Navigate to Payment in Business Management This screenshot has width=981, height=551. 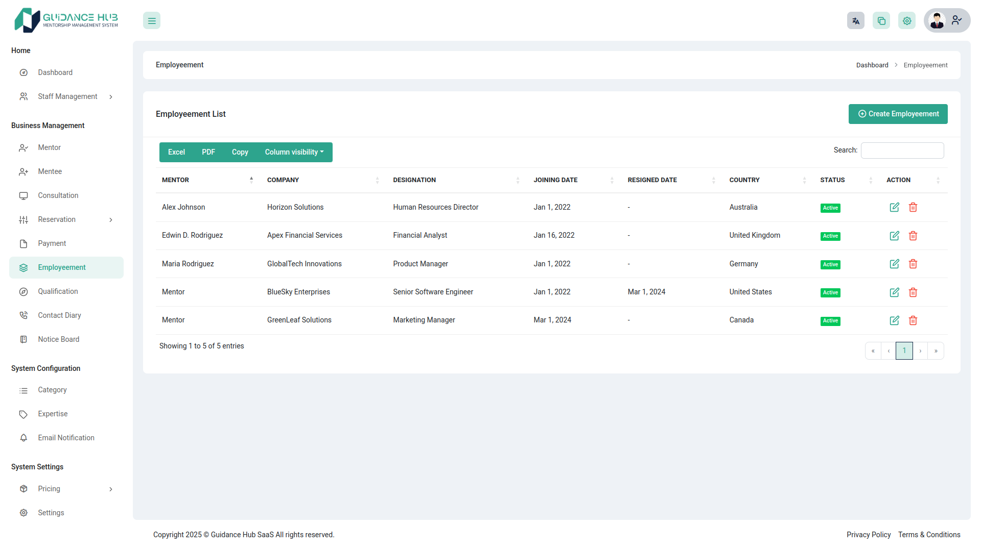click(53, 243)
